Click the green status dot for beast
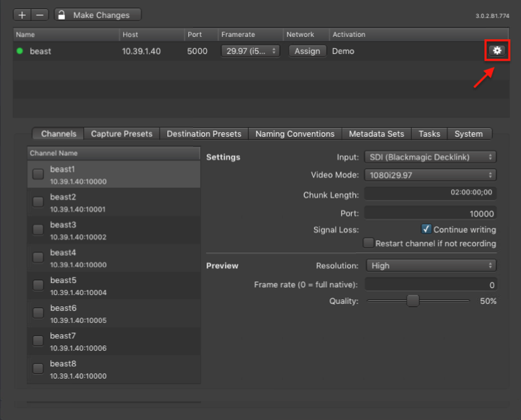 pyautogui.click(x=20, y=51)
